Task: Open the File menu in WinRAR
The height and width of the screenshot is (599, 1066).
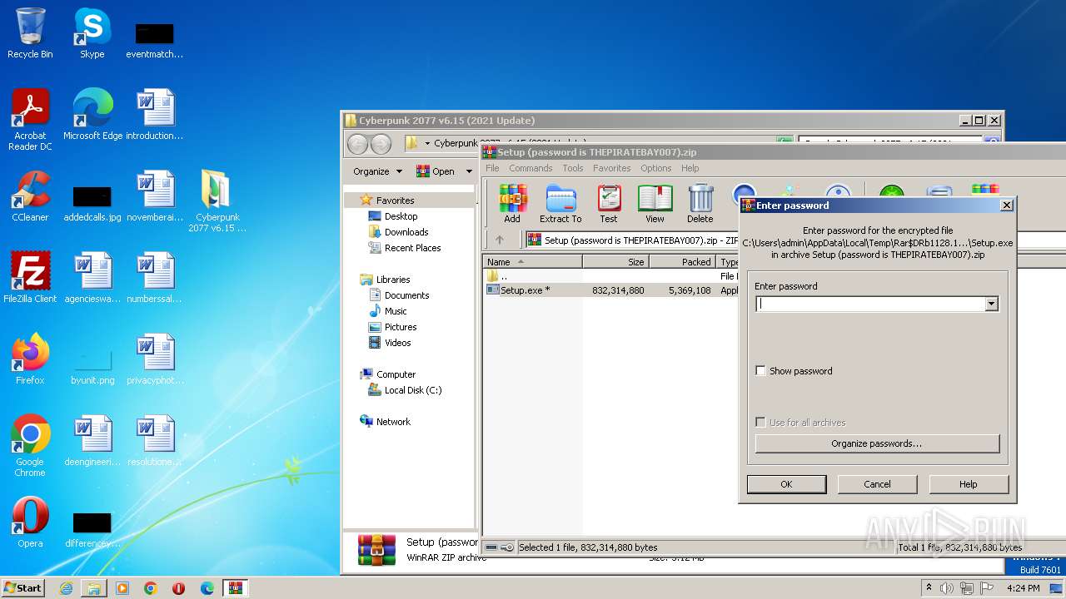Action: pos(492,168)
